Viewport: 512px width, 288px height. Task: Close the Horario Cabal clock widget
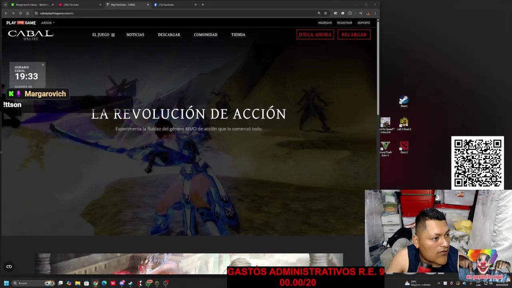pos(43,64)
